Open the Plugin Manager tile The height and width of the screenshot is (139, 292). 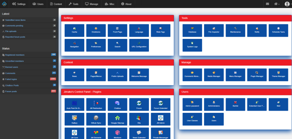[x=257, y=75]
